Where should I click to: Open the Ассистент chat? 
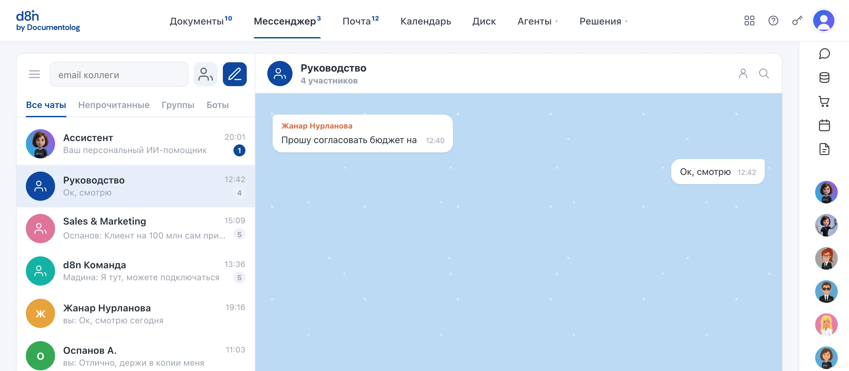136,144
